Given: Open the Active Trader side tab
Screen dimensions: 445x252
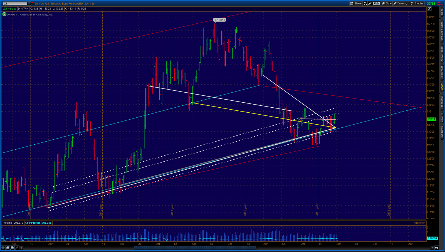Looking at the screenshot, I should (442, 53).
